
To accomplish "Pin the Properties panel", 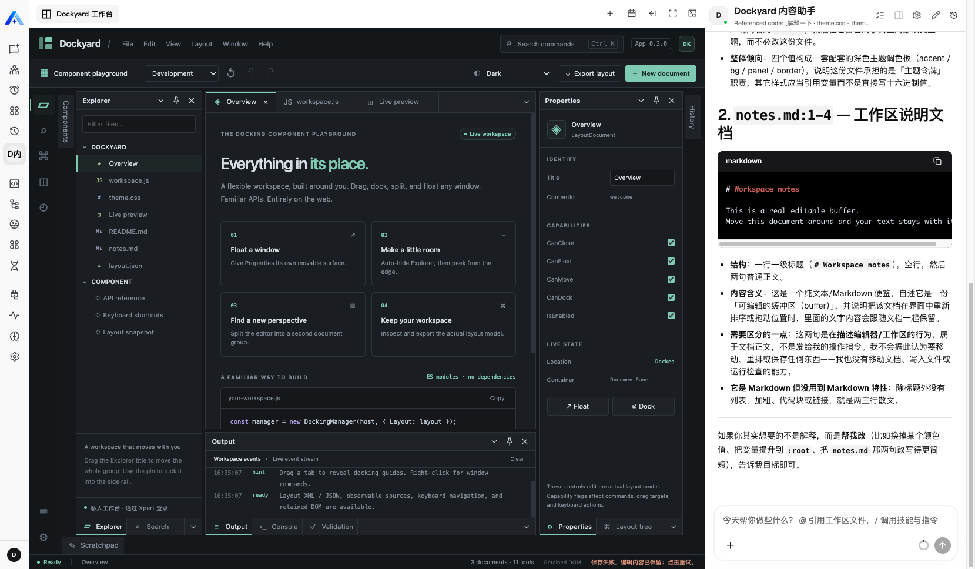I will (656, 101).
